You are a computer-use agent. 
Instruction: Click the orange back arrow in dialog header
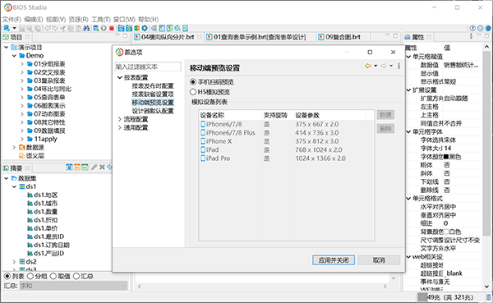point(367,66)
